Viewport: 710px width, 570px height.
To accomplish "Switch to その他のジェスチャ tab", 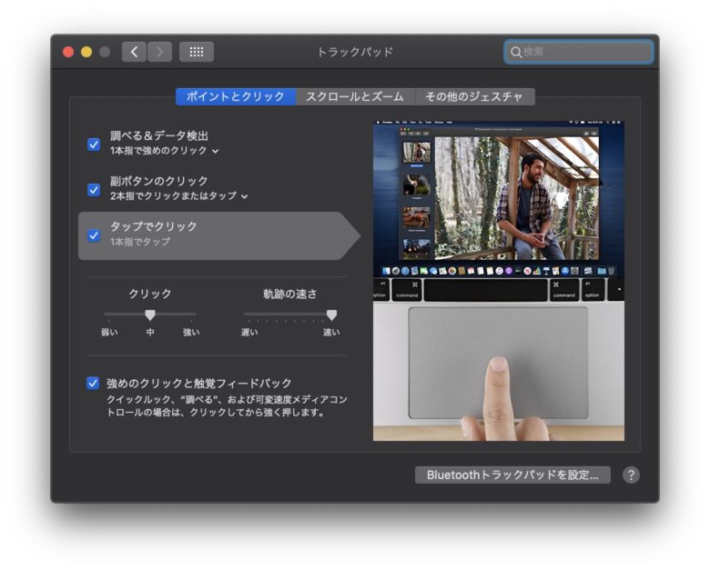I will pyautogui.click(x=474, y=96).
